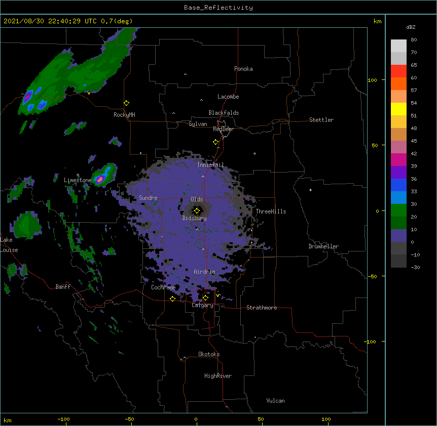Viewport: 437px width, 426px height.
Task: Click the Cochrane label
Action: pos(163,287)
